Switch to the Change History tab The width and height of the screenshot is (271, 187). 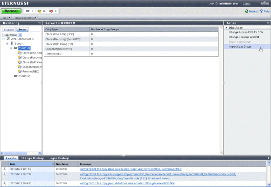click(x=32, y=158)
